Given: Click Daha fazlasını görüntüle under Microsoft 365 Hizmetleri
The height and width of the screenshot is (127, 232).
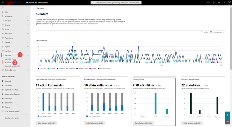Looking at the screenshot, I should pyautogui.click(x=46, y=123).
